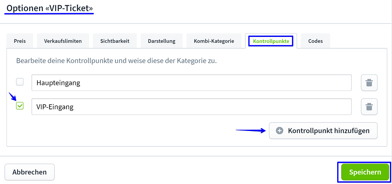The height and width of the screenshot is (184, 392).
Task: Go to the Sichtbarkeit tab
Action: [115, 41]
